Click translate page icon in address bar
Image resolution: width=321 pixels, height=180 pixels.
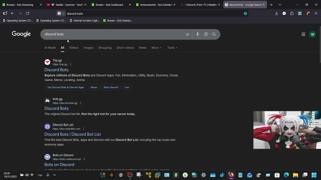(245, 13)
